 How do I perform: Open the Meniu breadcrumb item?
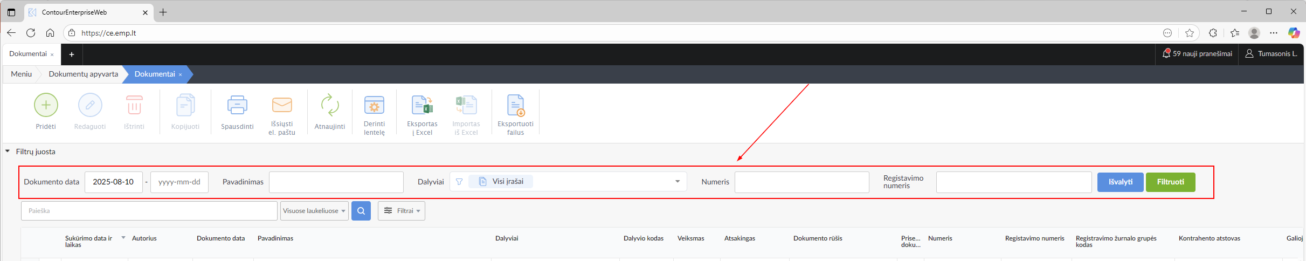pos(22,74)
